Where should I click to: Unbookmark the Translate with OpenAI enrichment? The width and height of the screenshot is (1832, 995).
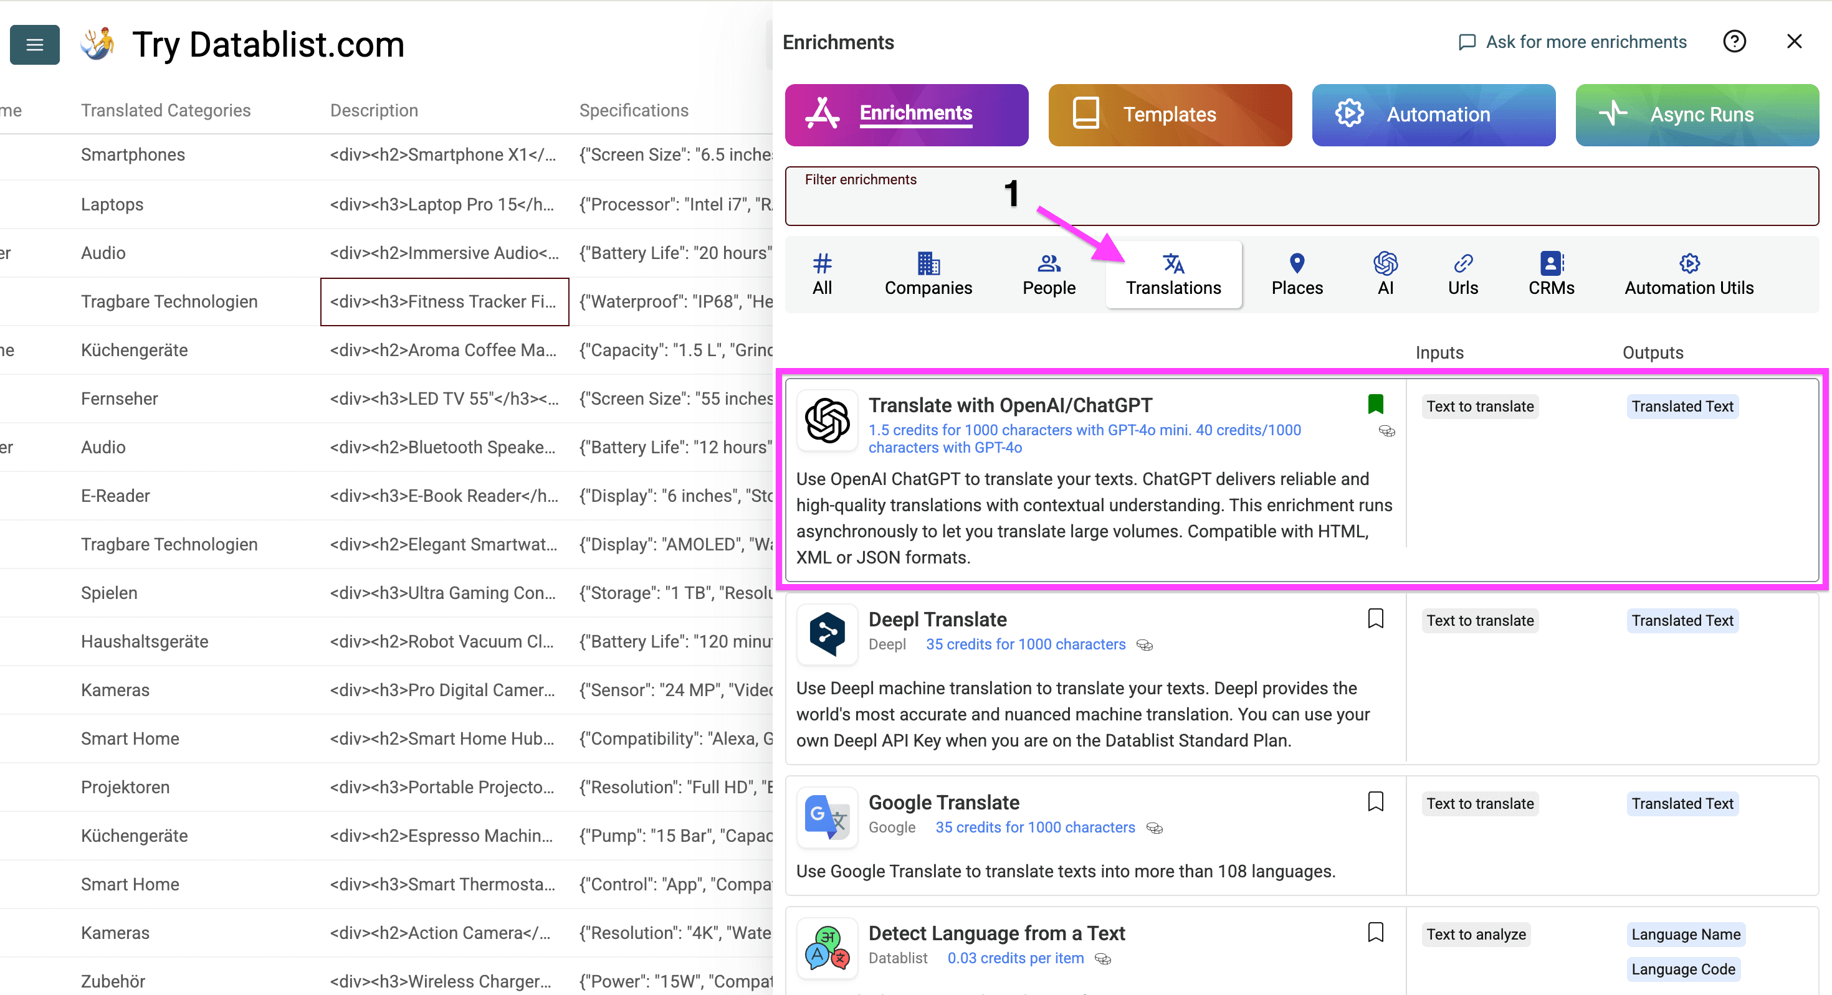click(1376, 403)
